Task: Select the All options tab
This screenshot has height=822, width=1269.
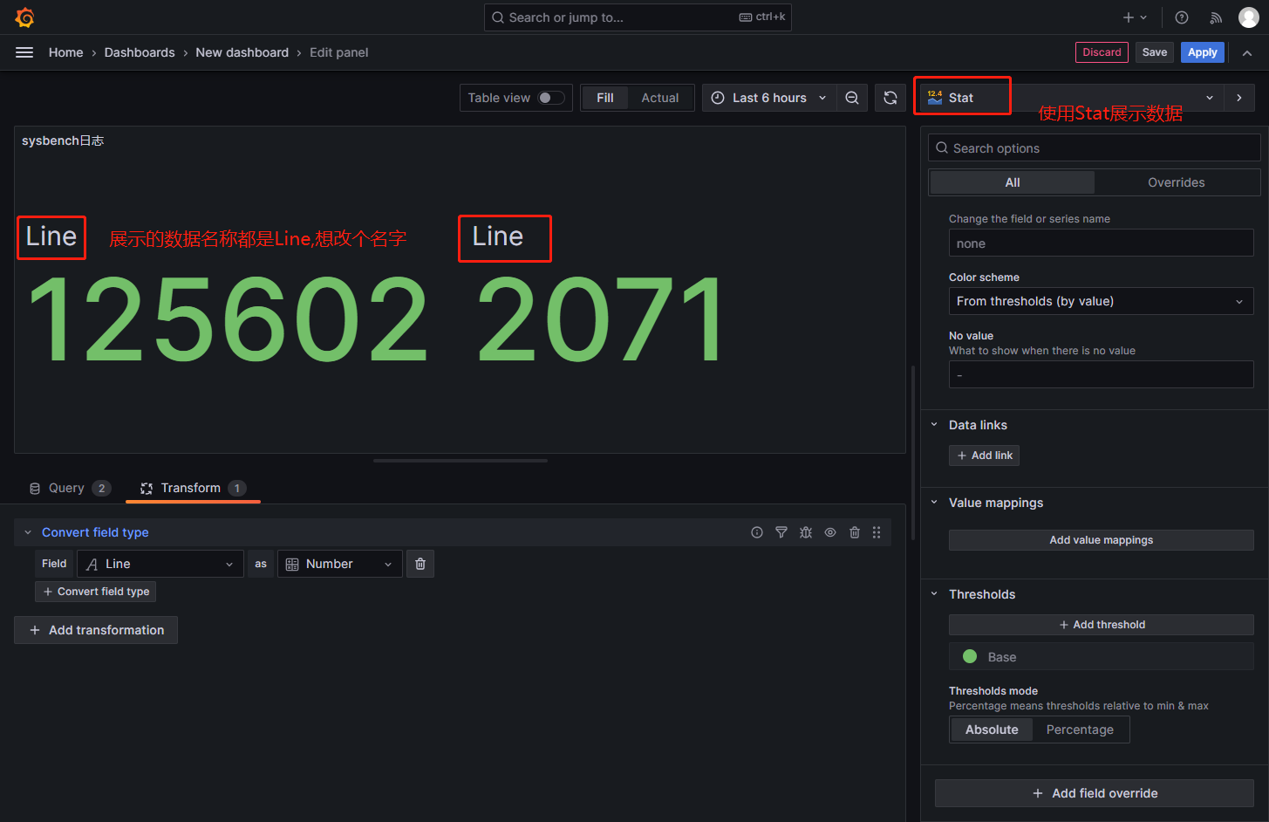Action: (1013, 182)
